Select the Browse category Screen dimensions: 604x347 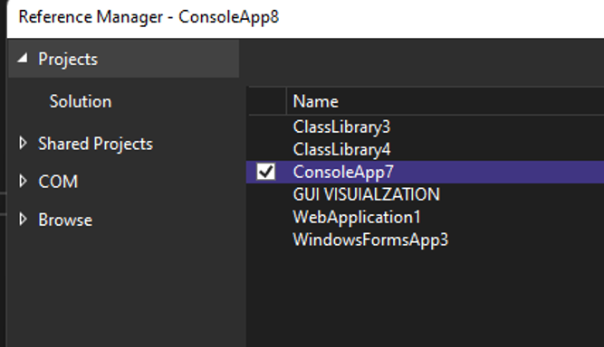pos(65,220)
